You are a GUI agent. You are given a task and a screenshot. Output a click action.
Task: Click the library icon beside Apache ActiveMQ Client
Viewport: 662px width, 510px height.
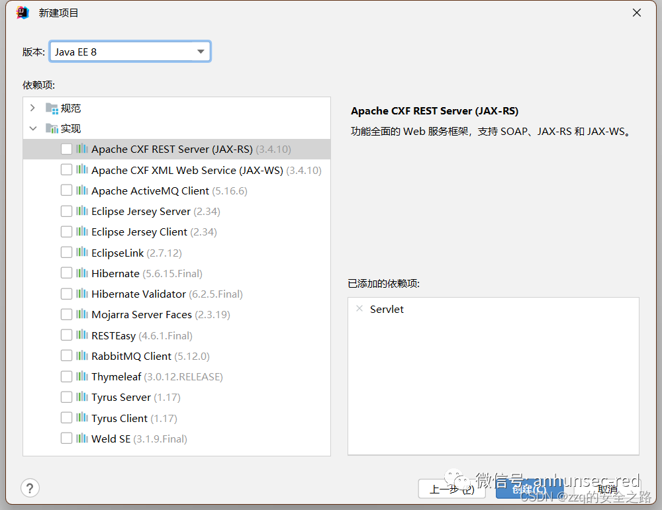point(82,191)
